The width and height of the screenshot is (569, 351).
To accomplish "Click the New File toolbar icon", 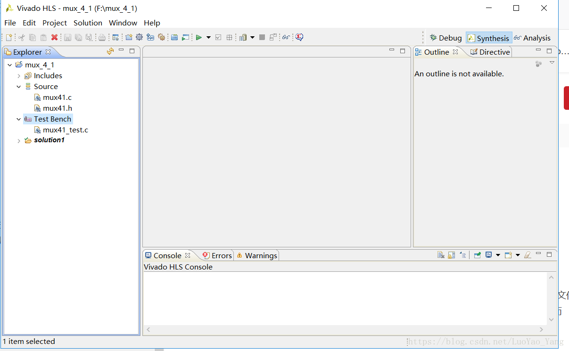I will point(8,37).
